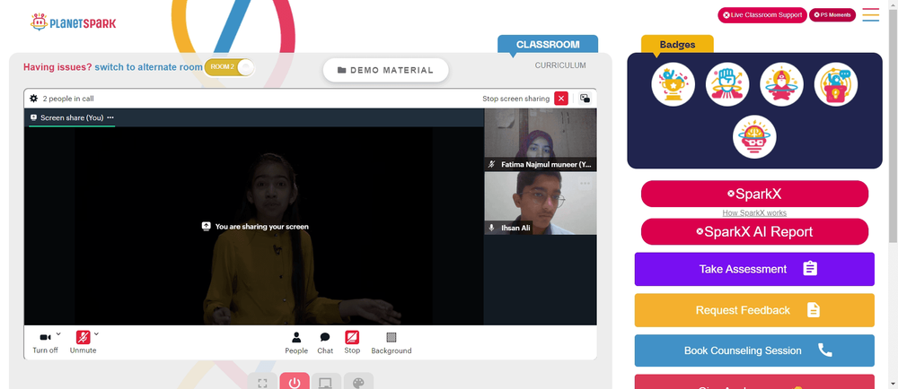Select Fatima Najmul muneer video tile
Screen dimensions: 898x389
(540, 140)
